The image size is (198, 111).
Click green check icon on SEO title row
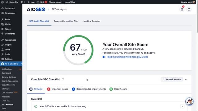tap(36, 106)
